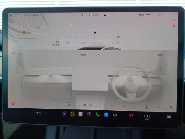Raise volume with right arrow by speaker
Screen dimensions: 185x139
(x=46, y=113)
